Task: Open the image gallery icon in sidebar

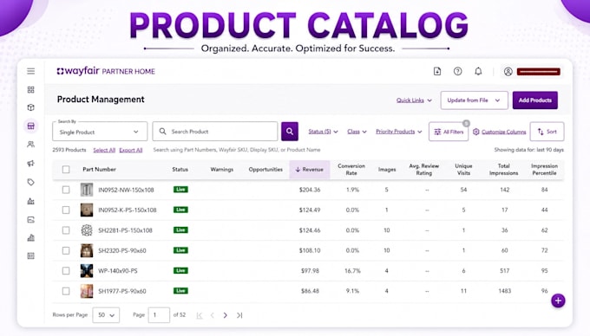Action: [31, 220]
